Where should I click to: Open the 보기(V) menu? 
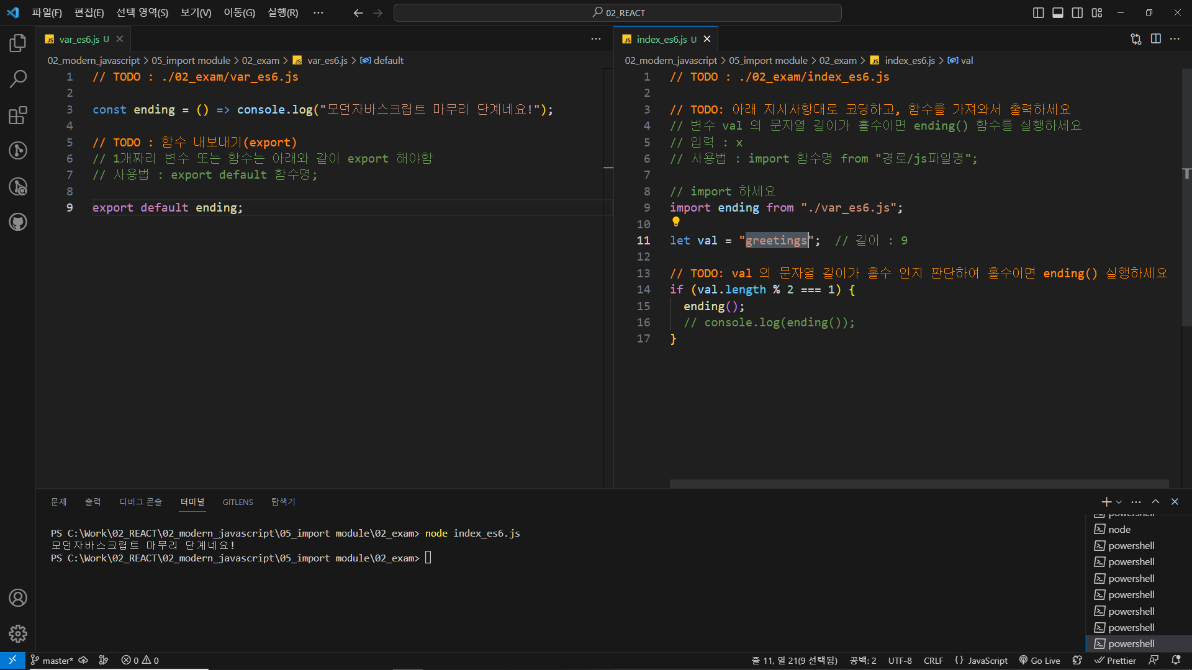(196, 13)
